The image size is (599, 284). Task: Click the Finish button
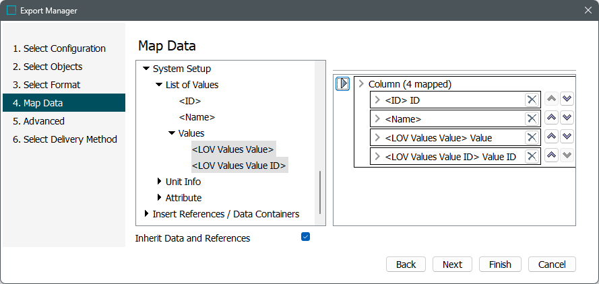pyautogui.click(x=500, y=264)
